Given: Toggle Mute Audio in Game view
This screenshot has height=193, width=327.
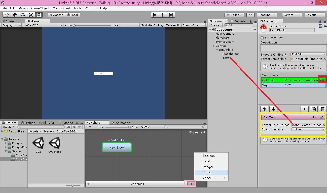Looking at the screenshot, I should [173, 25].
